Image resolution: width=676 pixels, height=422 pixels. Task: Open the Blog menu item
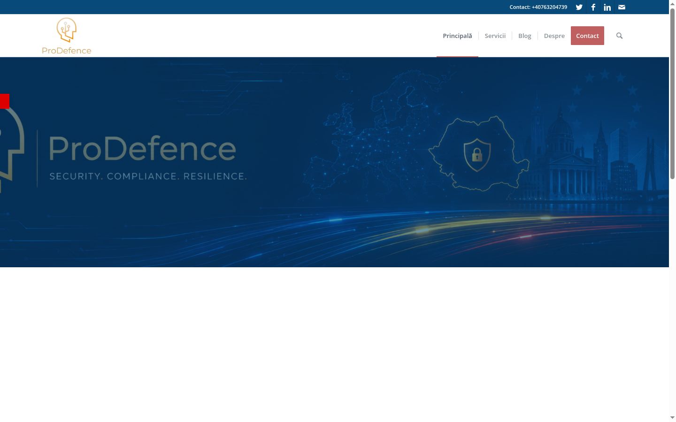pos(525,36)
